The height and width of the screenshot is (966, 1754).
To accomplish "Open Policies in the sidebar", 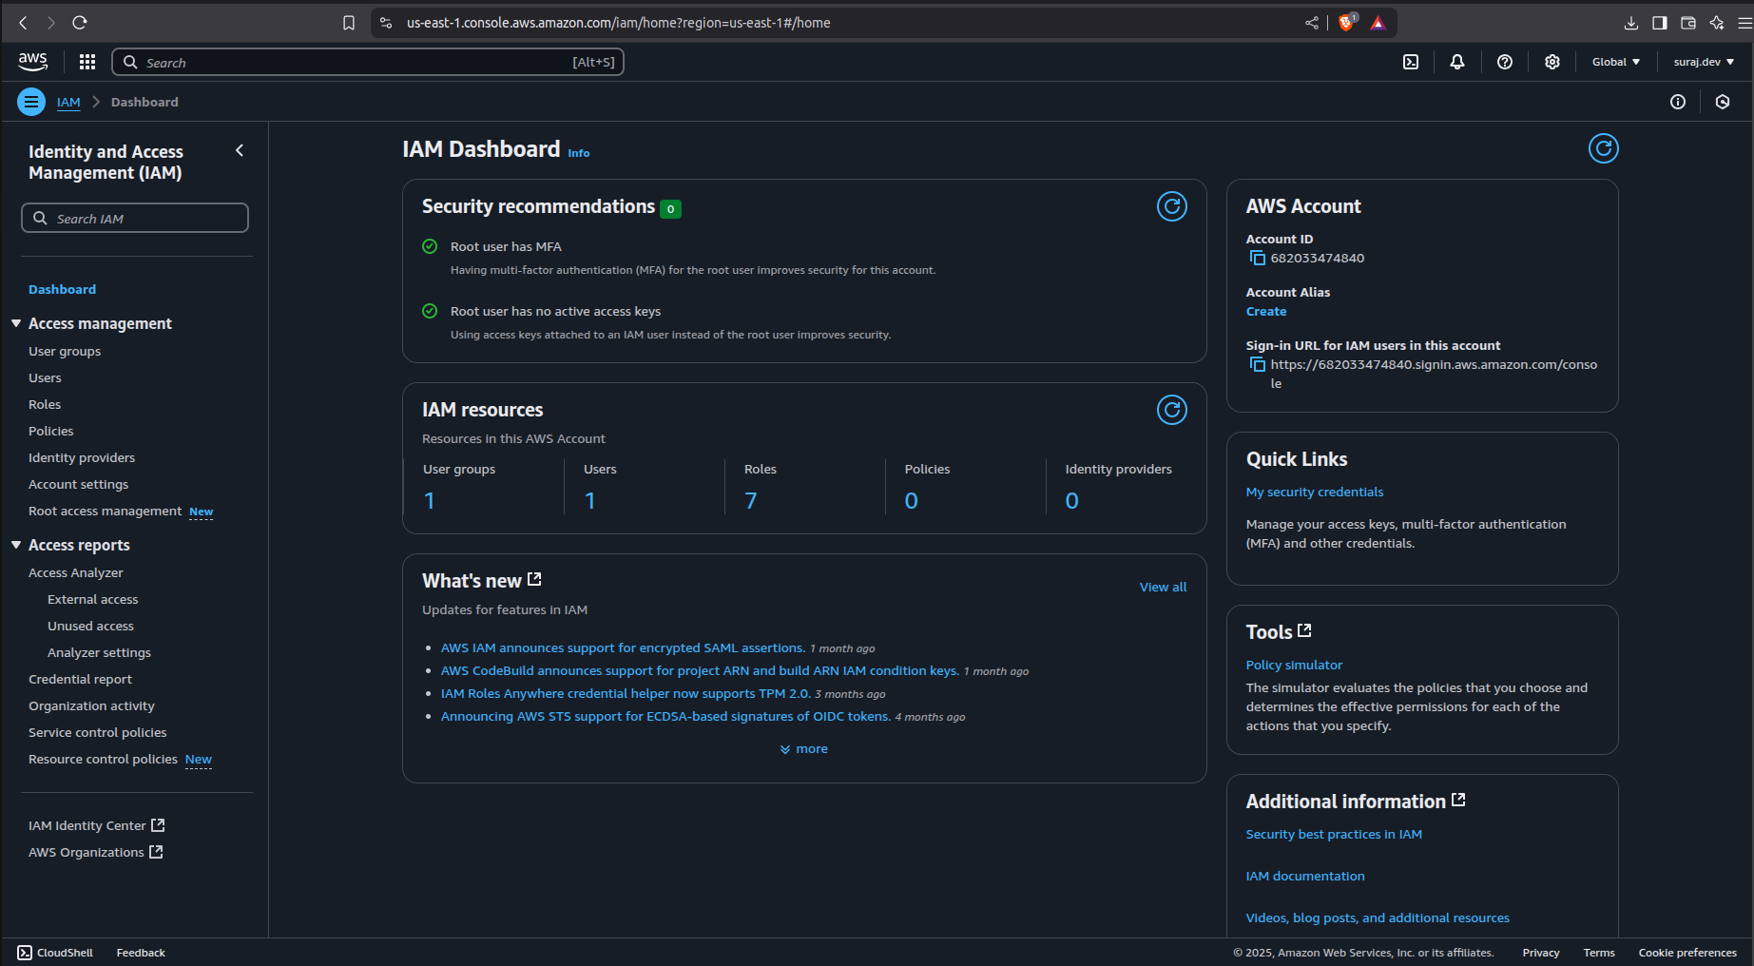I will click(x=50, y=431).
